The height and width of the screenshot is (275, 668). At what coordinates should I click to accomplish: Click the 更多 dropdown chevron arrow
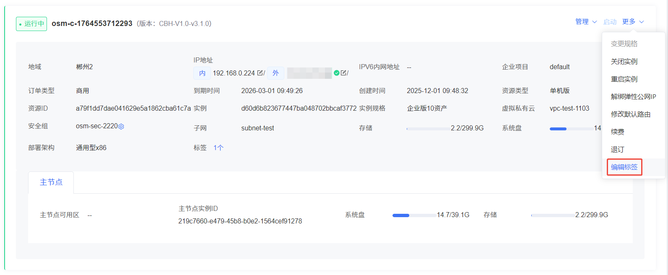641,22
